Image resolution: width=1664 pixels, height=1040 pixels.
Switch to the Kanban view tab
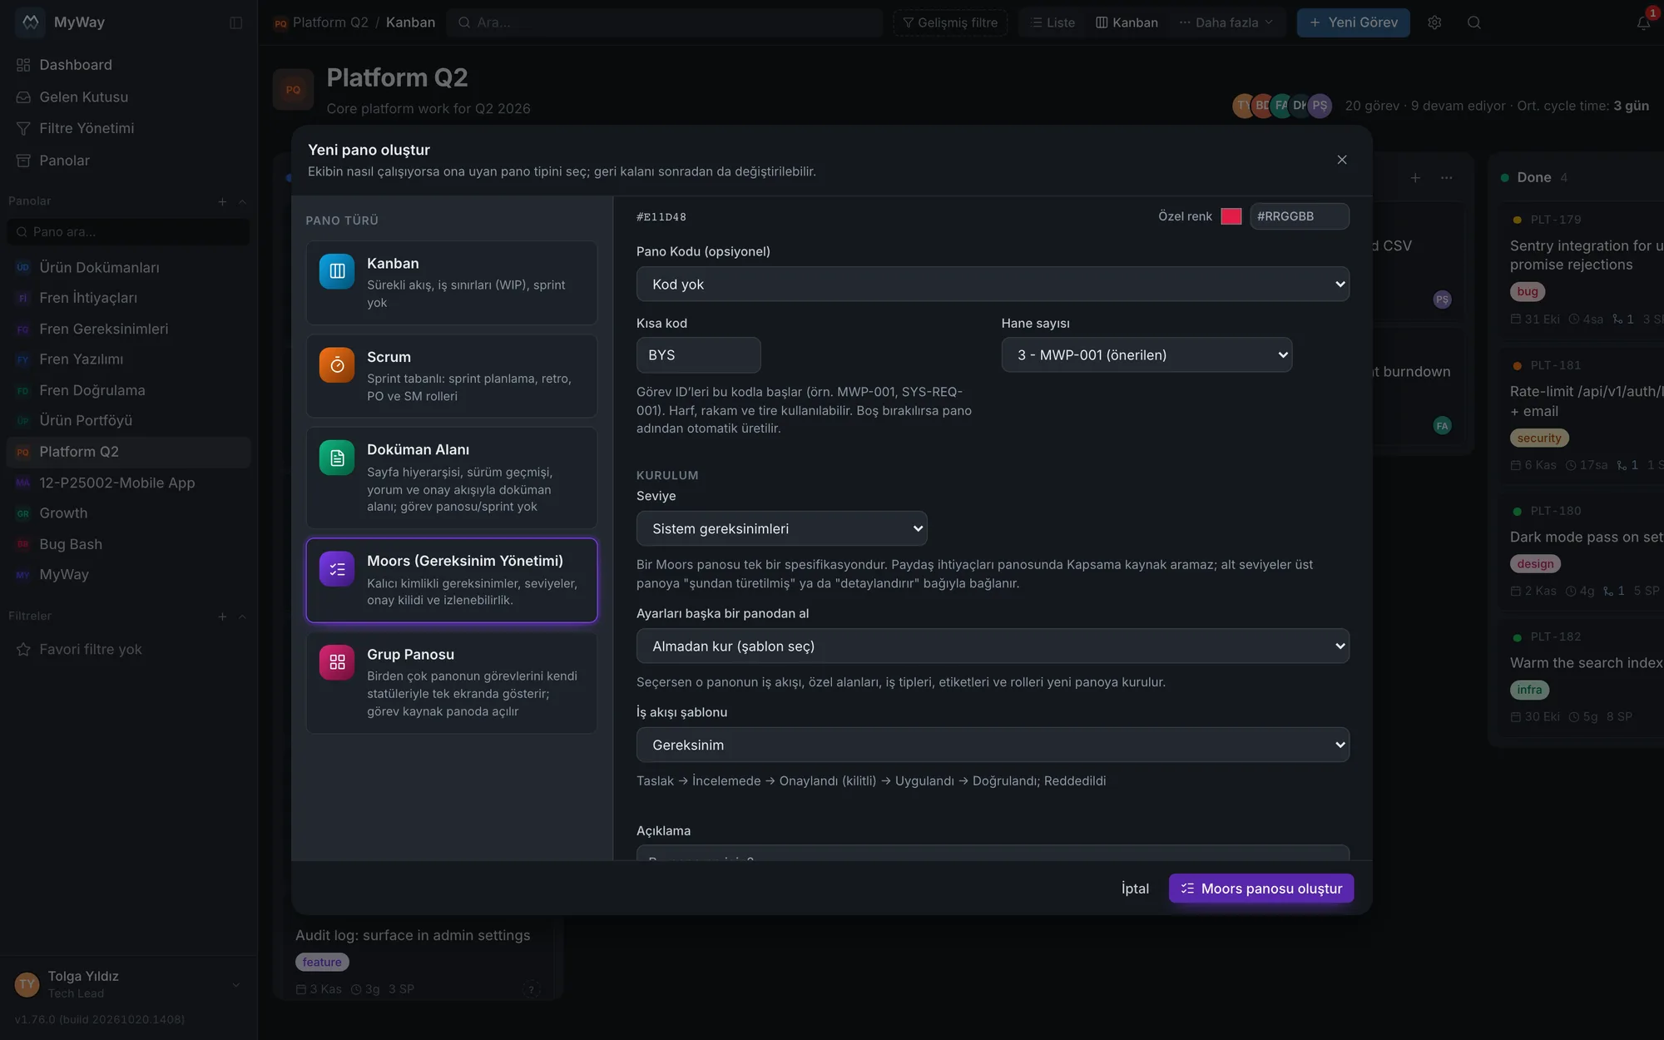[x=1127, y=22]
